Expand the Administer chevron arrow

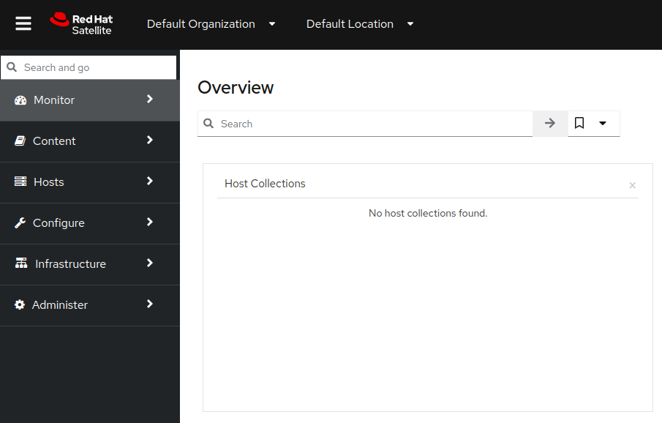(149, 304)
